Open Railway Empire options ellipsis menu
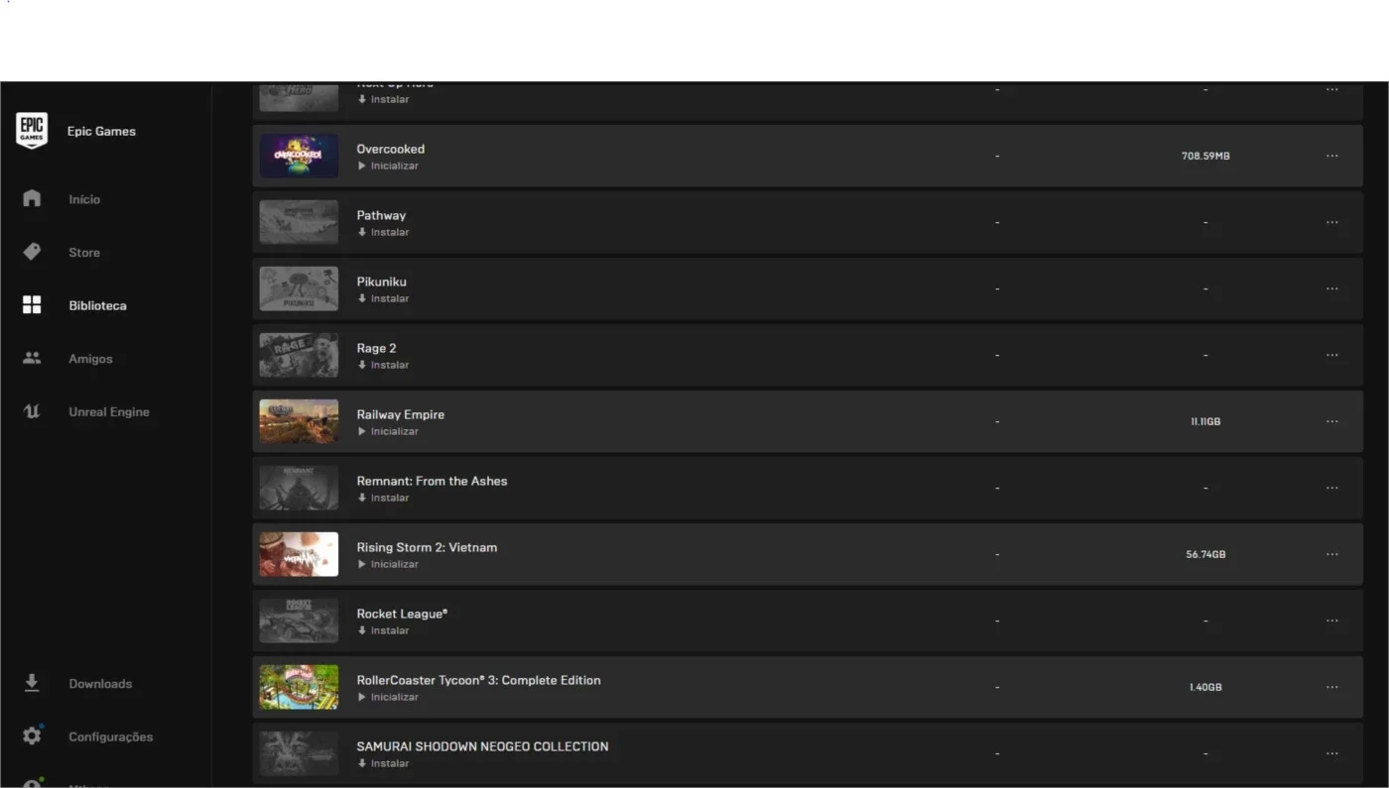This screenshot has height=788, width=1389. pos(1331,421)
